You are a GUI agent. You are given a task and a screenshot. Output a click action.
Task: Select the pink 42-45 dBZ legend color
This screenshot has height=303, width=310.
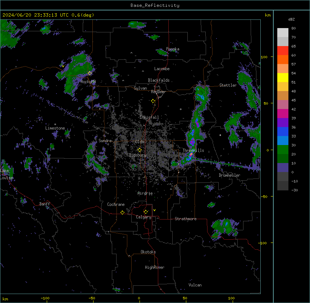[283, 104]
